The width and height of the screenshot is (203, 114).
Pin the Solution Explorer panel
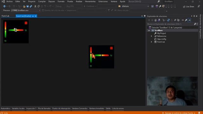(x=194, y=16)
